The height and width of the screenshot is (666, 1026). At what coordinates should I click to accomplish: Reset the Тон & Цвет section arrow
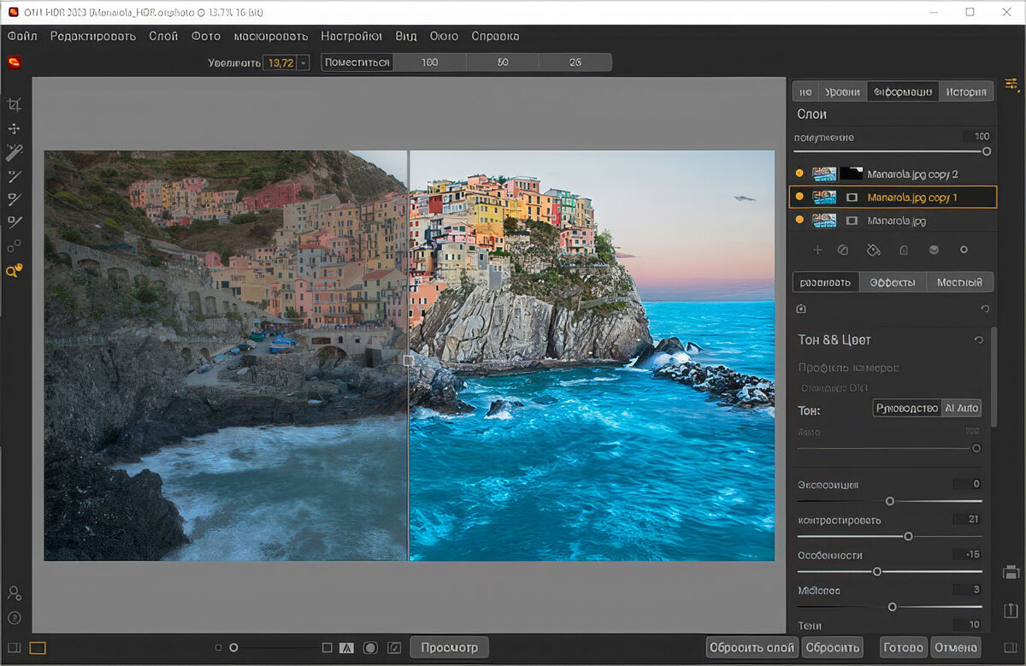(979, 339)
